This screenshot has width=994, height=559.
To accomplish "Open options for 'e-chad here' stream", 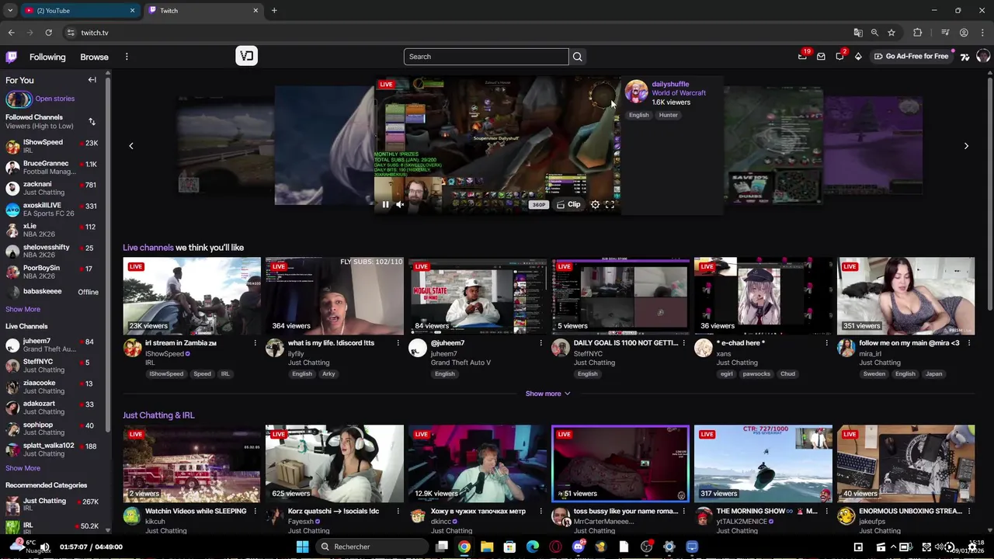I will tap(826, 343).
